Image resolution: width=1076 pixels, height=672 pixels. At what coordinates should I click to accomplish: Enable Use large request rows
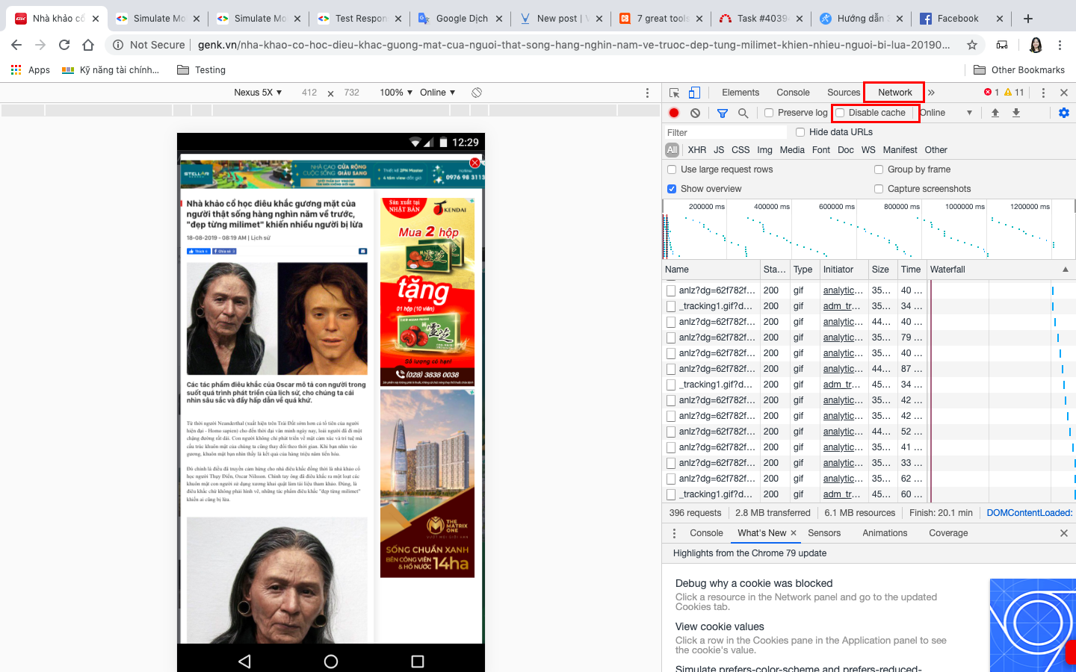672,169
